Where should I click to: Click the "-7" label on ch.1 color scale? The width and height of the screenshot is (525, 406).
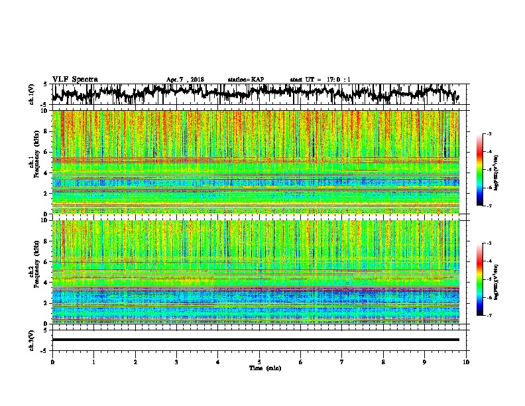tap(489, 206)
